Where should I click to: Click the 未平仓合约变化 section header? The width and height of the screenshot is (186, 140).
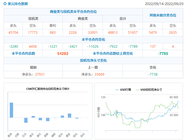coord(93,39)
